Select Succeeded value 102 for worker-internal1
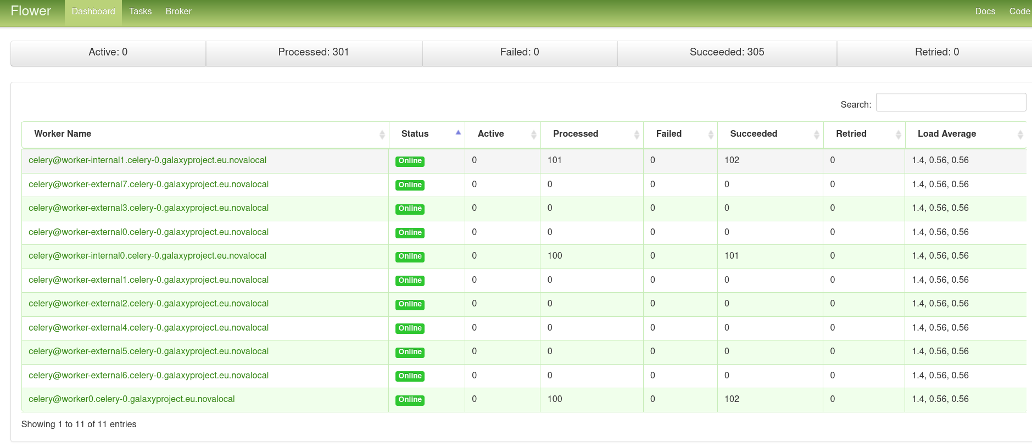The image size is (1032, 447). click(732, 160)
